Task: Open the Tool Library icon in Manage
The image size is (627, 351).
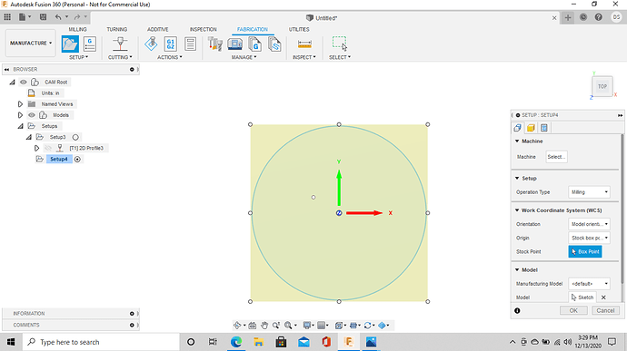Action: click(215, 44)
